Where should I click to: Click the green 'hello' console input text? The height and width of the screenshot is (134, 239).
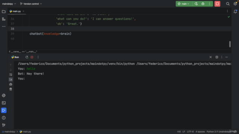click(x=31, y=68)
